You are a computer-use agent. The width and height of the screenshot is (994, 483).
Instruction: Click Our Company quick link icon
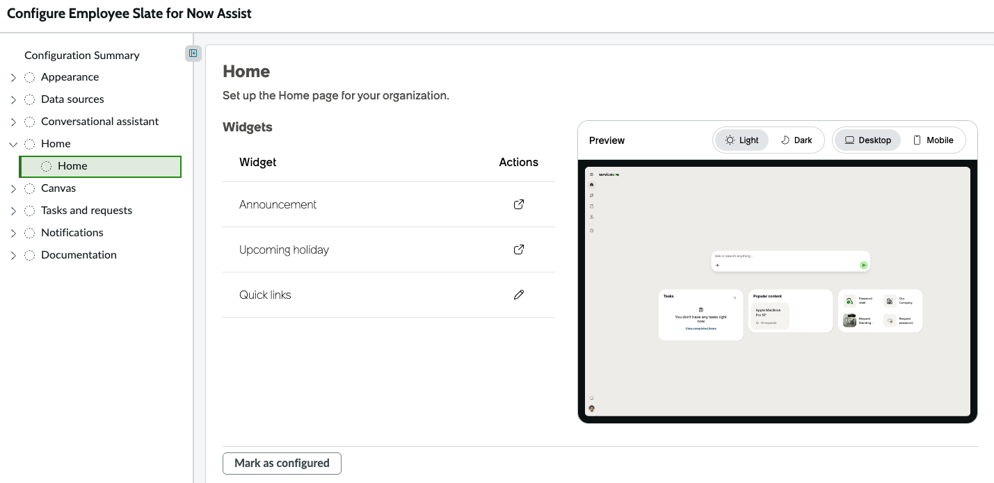click(890, 301)
